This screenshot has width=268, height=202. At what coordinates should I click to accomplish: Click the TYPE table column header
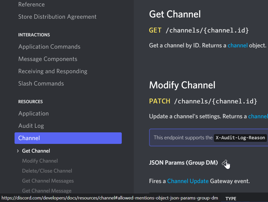[x=231, y=199]
